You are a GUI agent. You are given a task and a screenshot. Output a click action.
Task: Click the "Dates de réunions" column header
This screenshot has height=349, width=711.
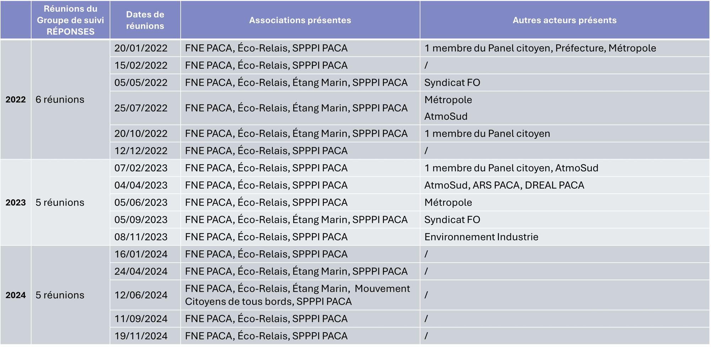coord(145,20)
